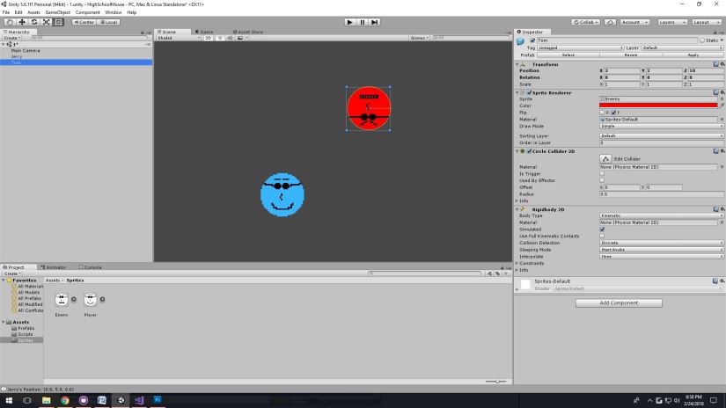
Task: Select Jerry in the Hierarchy
Action: [x=18, y=56]
